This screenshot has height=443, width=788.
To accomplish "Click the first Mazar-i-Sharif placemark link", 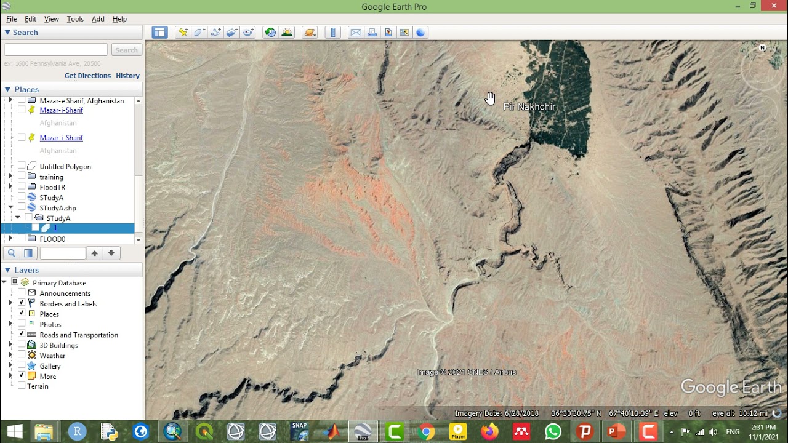I will (x=62, y=110).
